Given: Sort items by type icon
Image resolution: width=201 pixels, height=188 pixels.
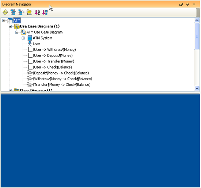Looking at the screenshot, I should click(x=45, y=12).
